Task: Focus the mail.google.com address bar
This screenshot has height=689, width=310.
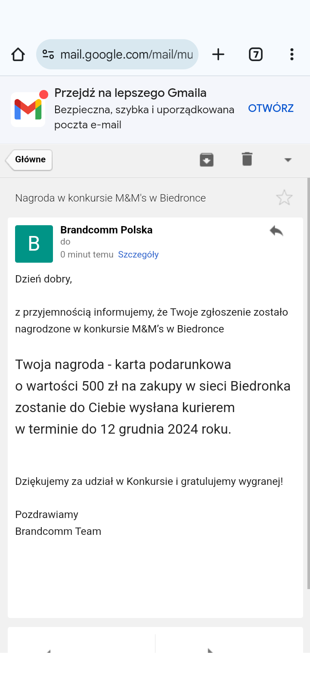Action: pos(126,55)
